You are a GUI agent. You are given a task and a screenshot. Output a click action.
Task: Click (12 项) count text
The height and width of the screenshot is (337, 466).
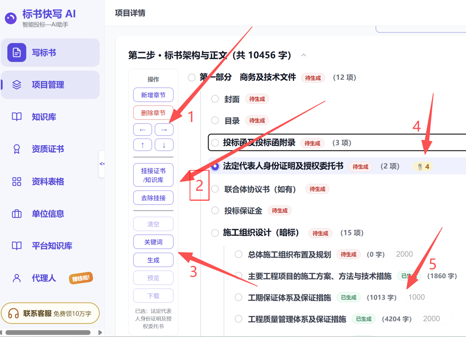344,78
